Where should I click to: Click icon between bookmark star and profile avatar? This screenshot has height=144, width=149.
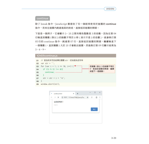(92, 97)
